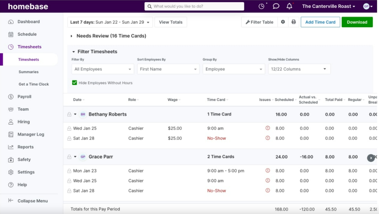The height and width of the screenshot is (214, 379).
Task: Open the Timesheets section in sidebar
Action: coord(29,47)
